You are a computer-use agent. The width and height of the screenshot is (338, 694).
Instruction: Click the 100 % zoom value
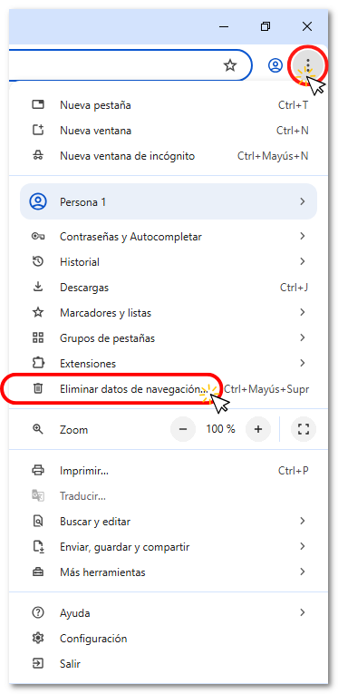point(220,429)
